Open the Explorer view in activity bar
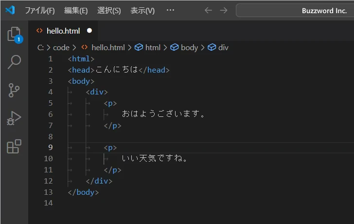 click(15, 35)
